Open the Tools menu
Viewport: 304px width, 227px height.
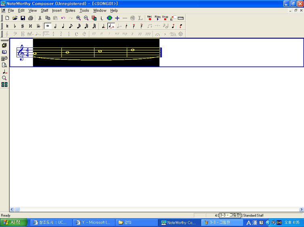pos(84,10)
